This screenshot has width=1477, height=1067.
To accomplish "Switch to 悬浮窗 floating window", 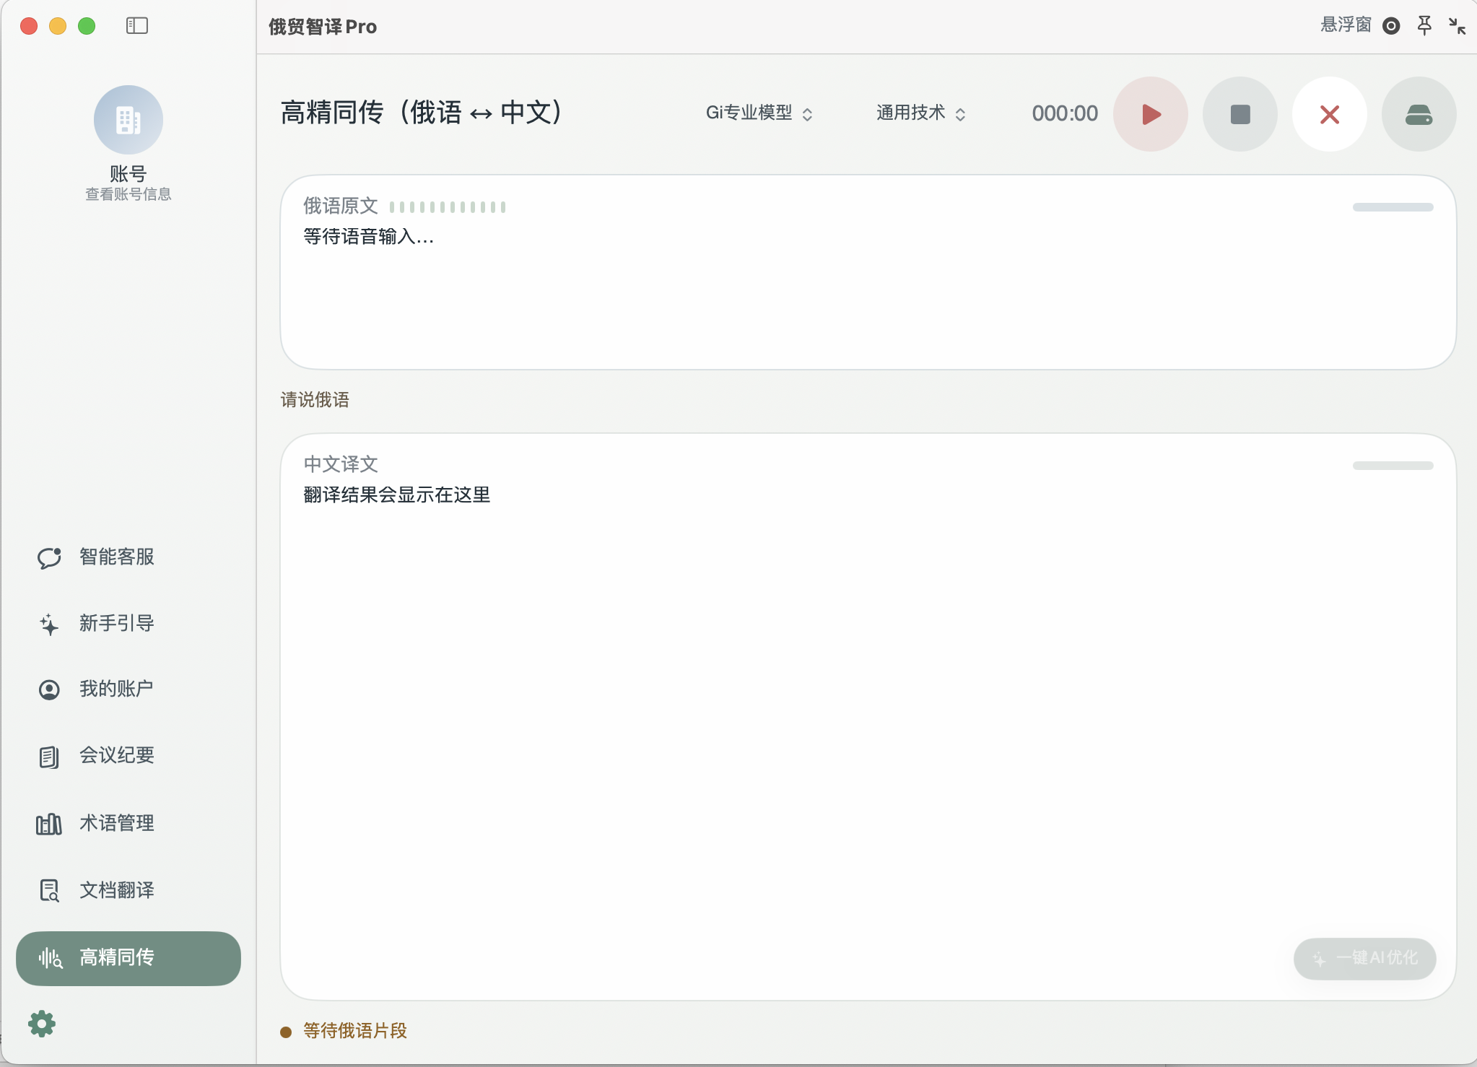I will [x=1344, y=25].
